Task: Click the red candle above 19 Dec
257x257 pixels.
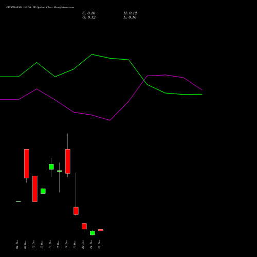Action: pyautogui.click(x=76, y=211)
